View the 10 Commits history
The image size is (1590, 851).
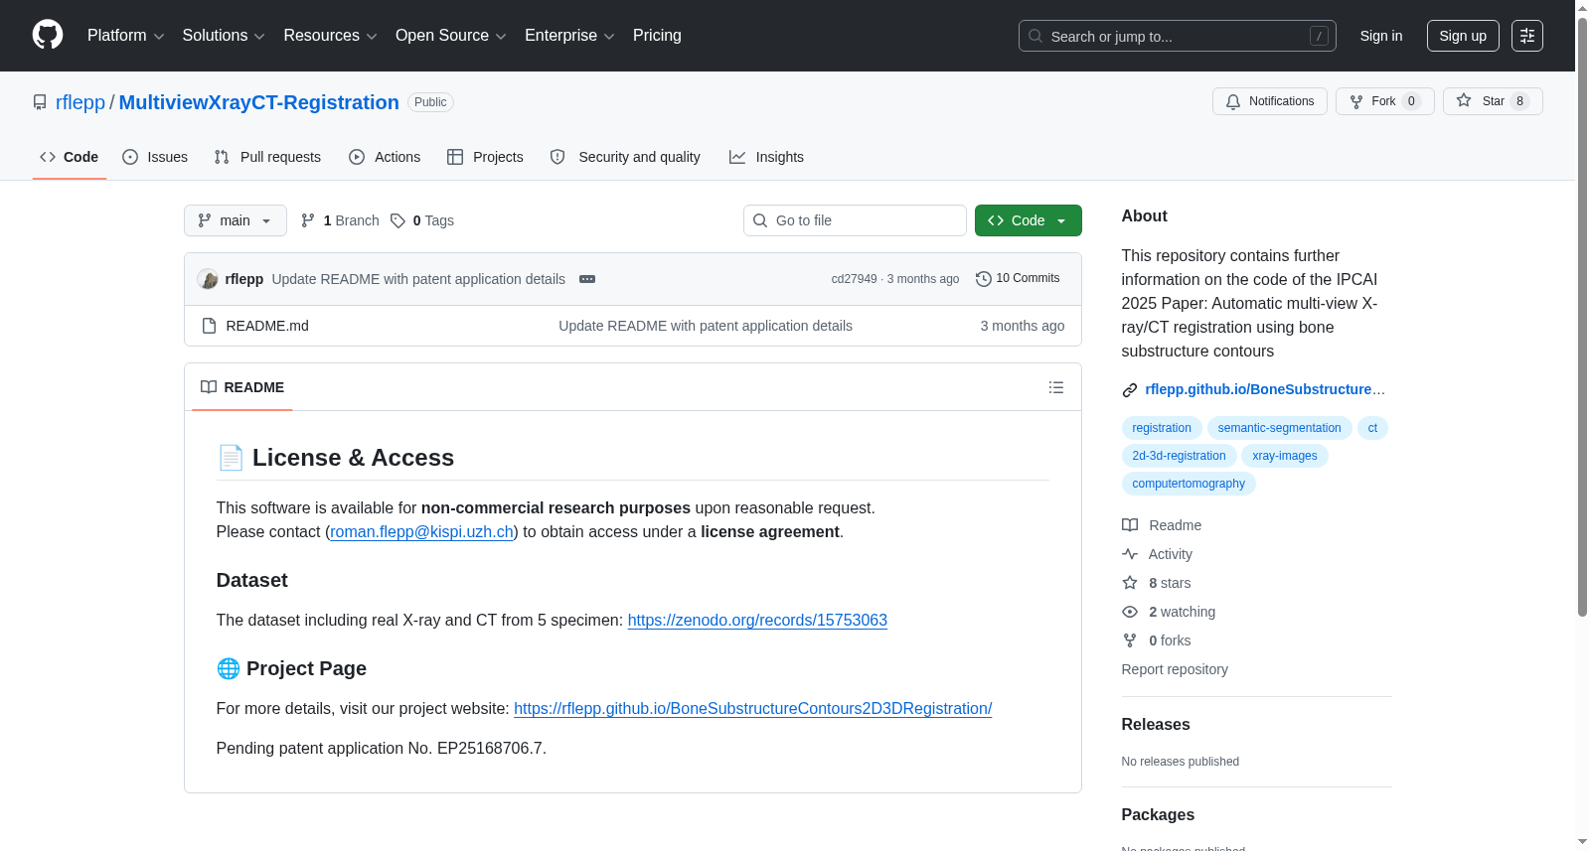pos(1018,278)
